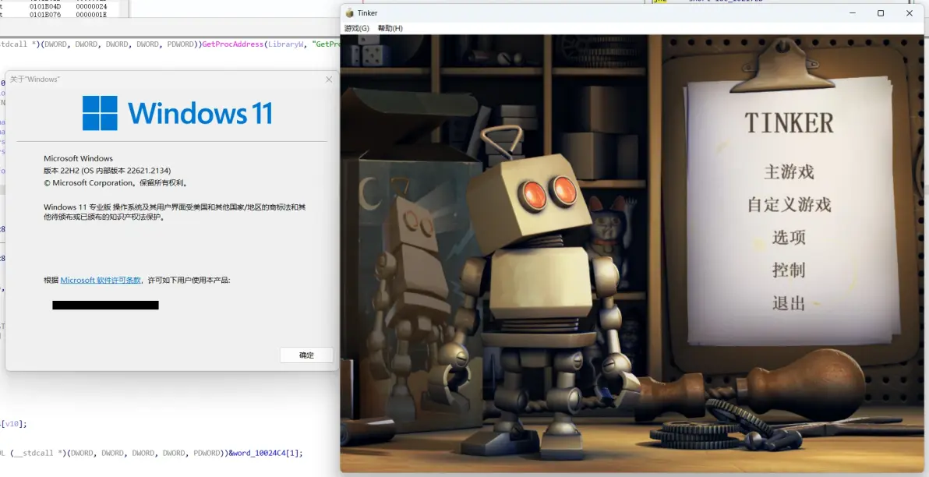
Task: Click the 版本 22H2 version text
Action: pos(108,171)
